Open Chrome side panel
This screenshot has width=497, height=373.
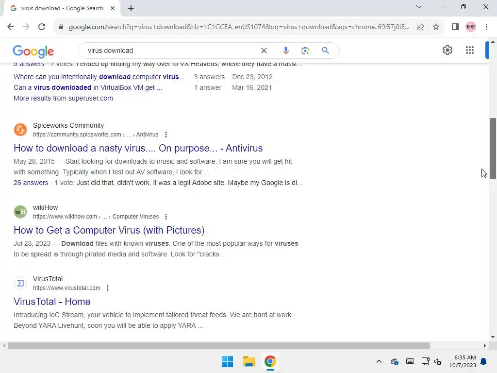point(455,27)
